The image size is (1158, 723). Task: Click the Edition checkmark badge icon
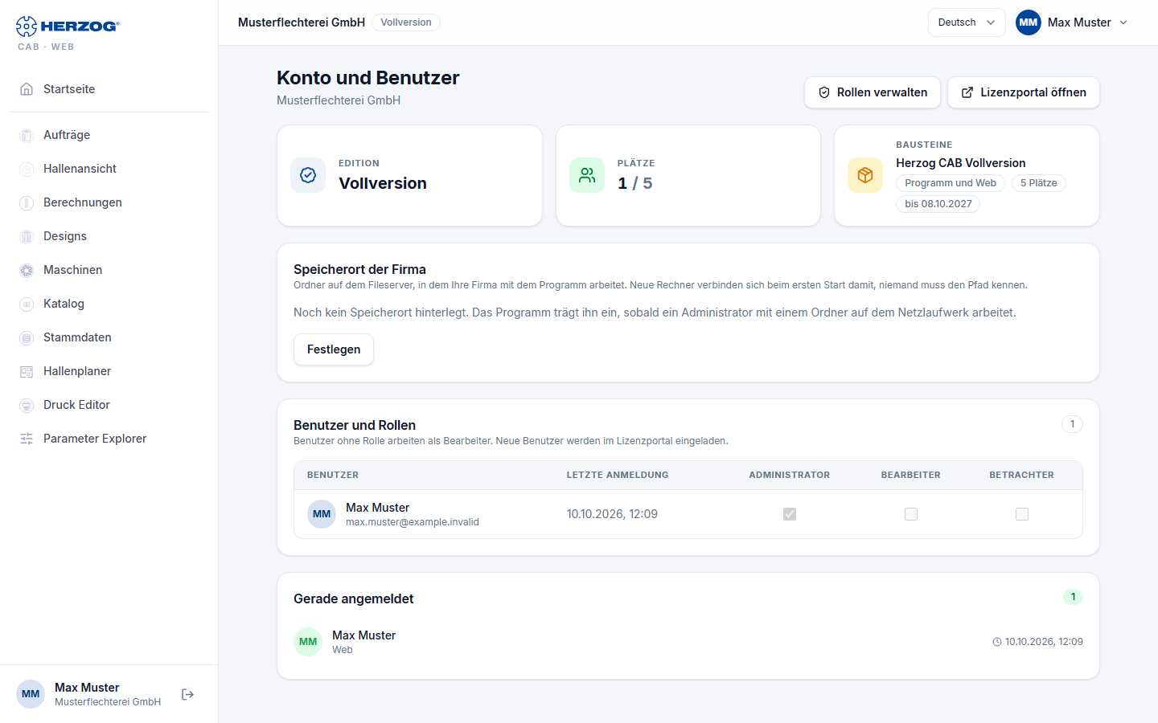pos(308,175)
